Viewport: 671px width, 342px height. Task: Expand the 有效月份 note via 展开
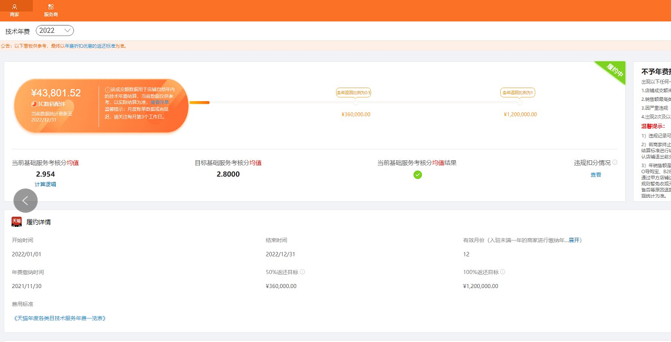pos(574,240)
